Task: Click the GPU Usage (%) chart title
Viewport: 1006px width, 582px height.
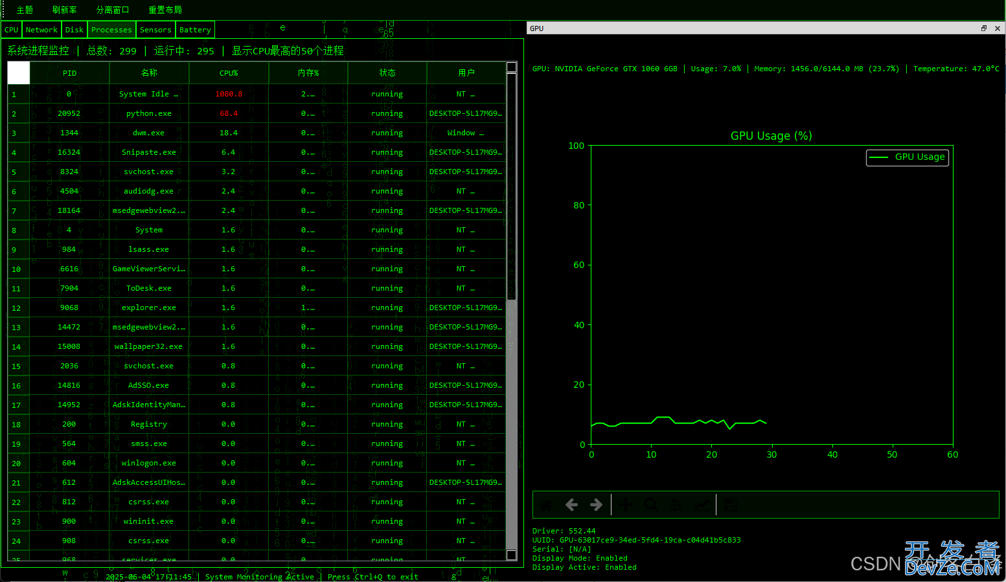Action: pyautogui.click(x=772, y=136)
